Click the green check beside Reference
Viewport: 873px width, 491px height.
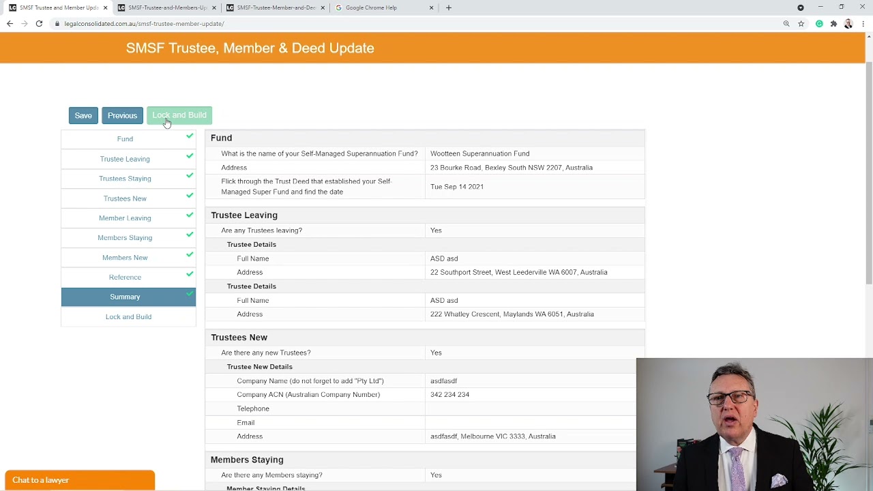[190, 275]
